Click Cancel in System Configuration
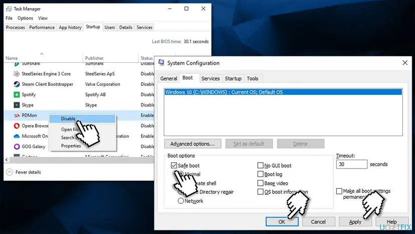 (318, 222)
